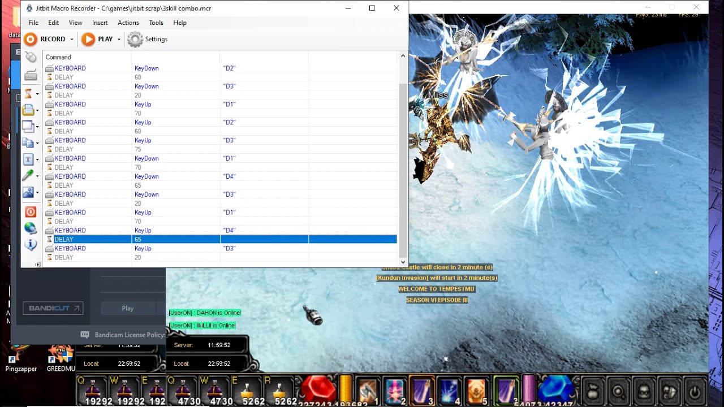Open the File menu
The image size is (724, 407).
(33, 23)
